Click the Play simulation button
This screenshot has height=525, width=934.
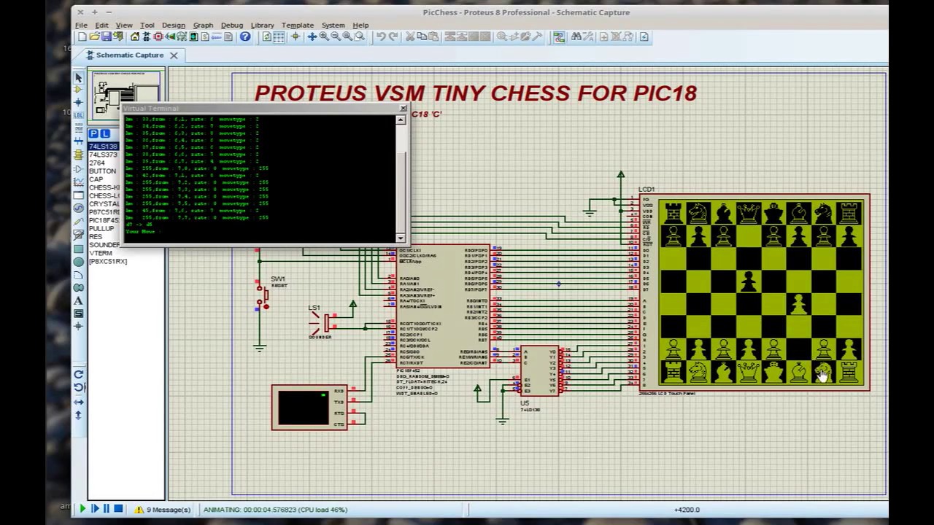[82, 509]
